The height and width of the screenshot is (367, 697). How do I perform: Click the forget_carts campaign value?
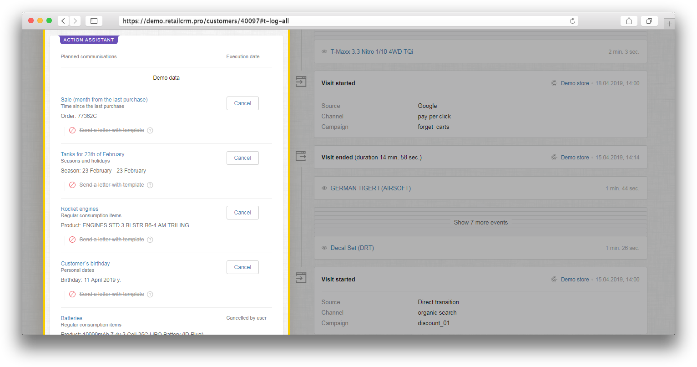tap(433, 127)
